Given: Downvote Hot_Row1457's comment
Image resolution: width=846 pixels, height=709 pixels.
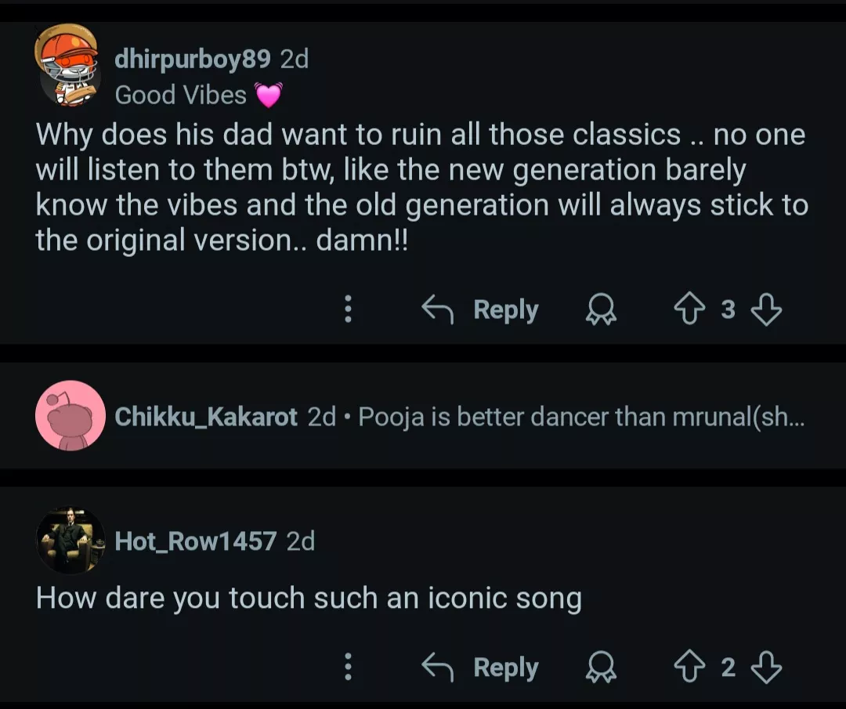Looking at the screenshot, I should click(766, 667).
